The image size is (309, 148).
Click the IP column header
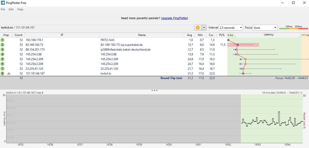(62, 35)
